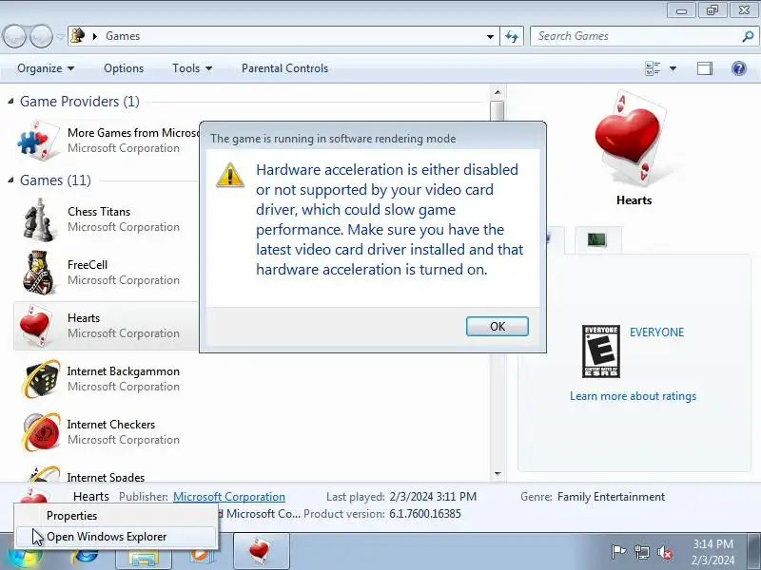Expand the view options dropdown arrow

673,68
